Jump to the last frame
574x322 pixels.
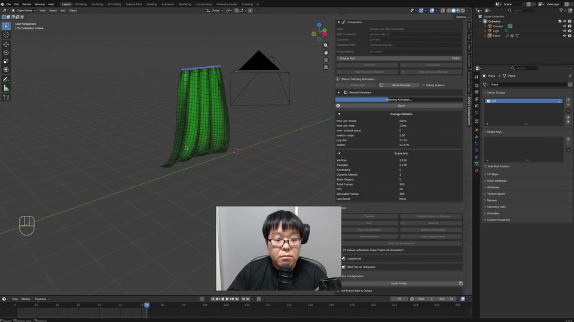point(237,299)
